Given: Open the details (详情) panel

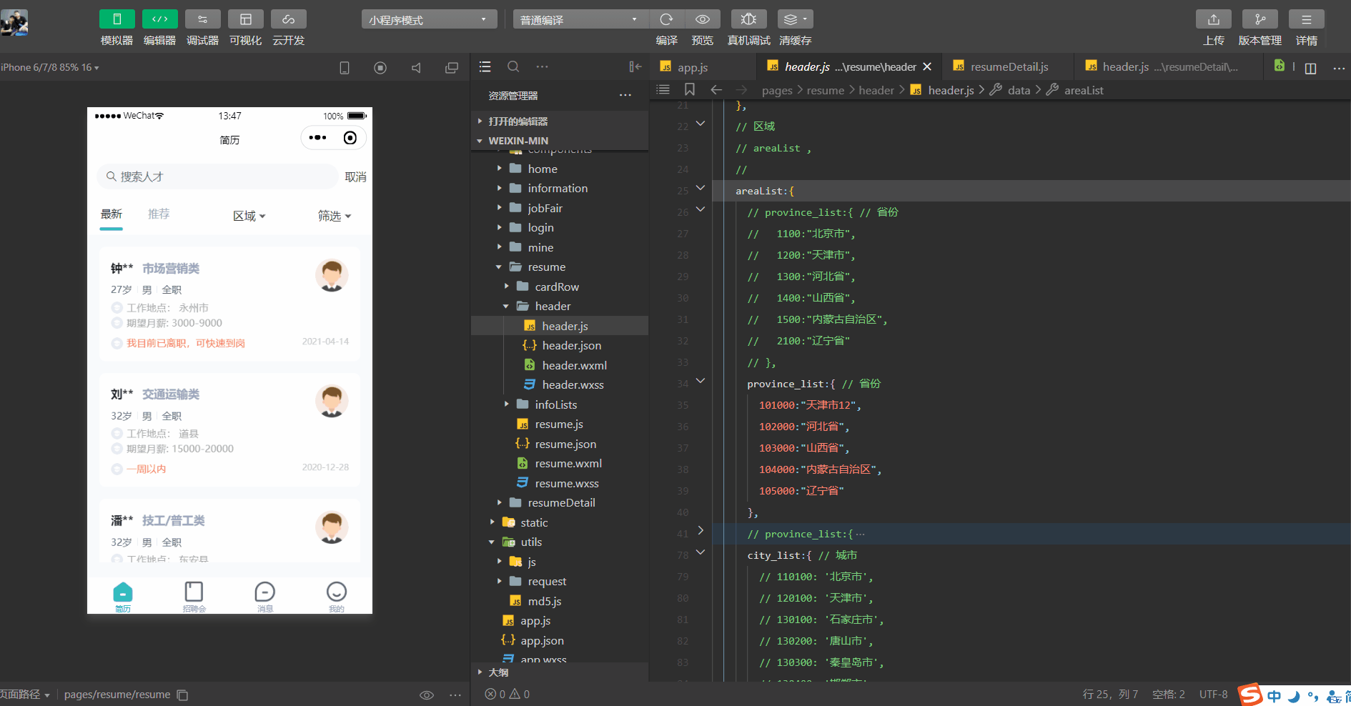Looking at the screenshot, I should (x=1307, y=19).
